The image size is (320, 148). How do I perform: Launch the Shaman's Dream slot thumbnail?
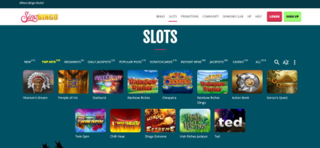point(38,82)
